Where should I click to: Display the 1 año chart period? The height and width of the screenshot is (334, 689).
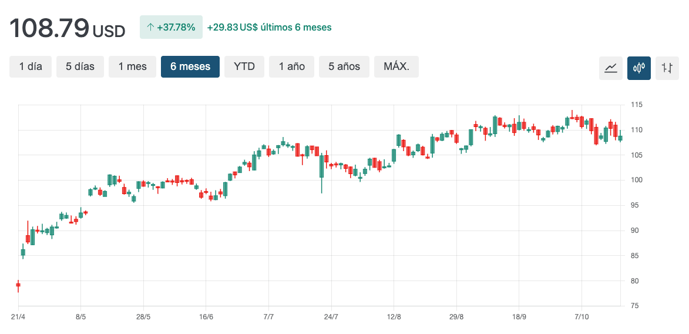(292, 66)
